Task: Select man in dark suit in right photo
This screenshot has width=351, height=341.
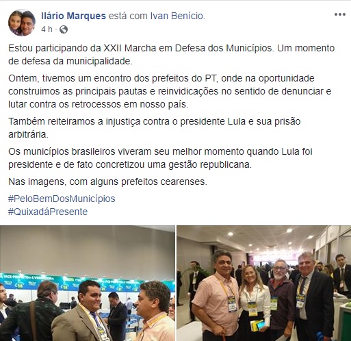Action: coord(313,296)
